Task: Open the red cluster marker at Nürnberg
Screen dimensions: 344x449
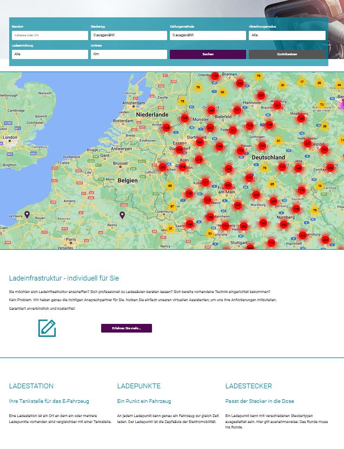Action: [283, 224]
